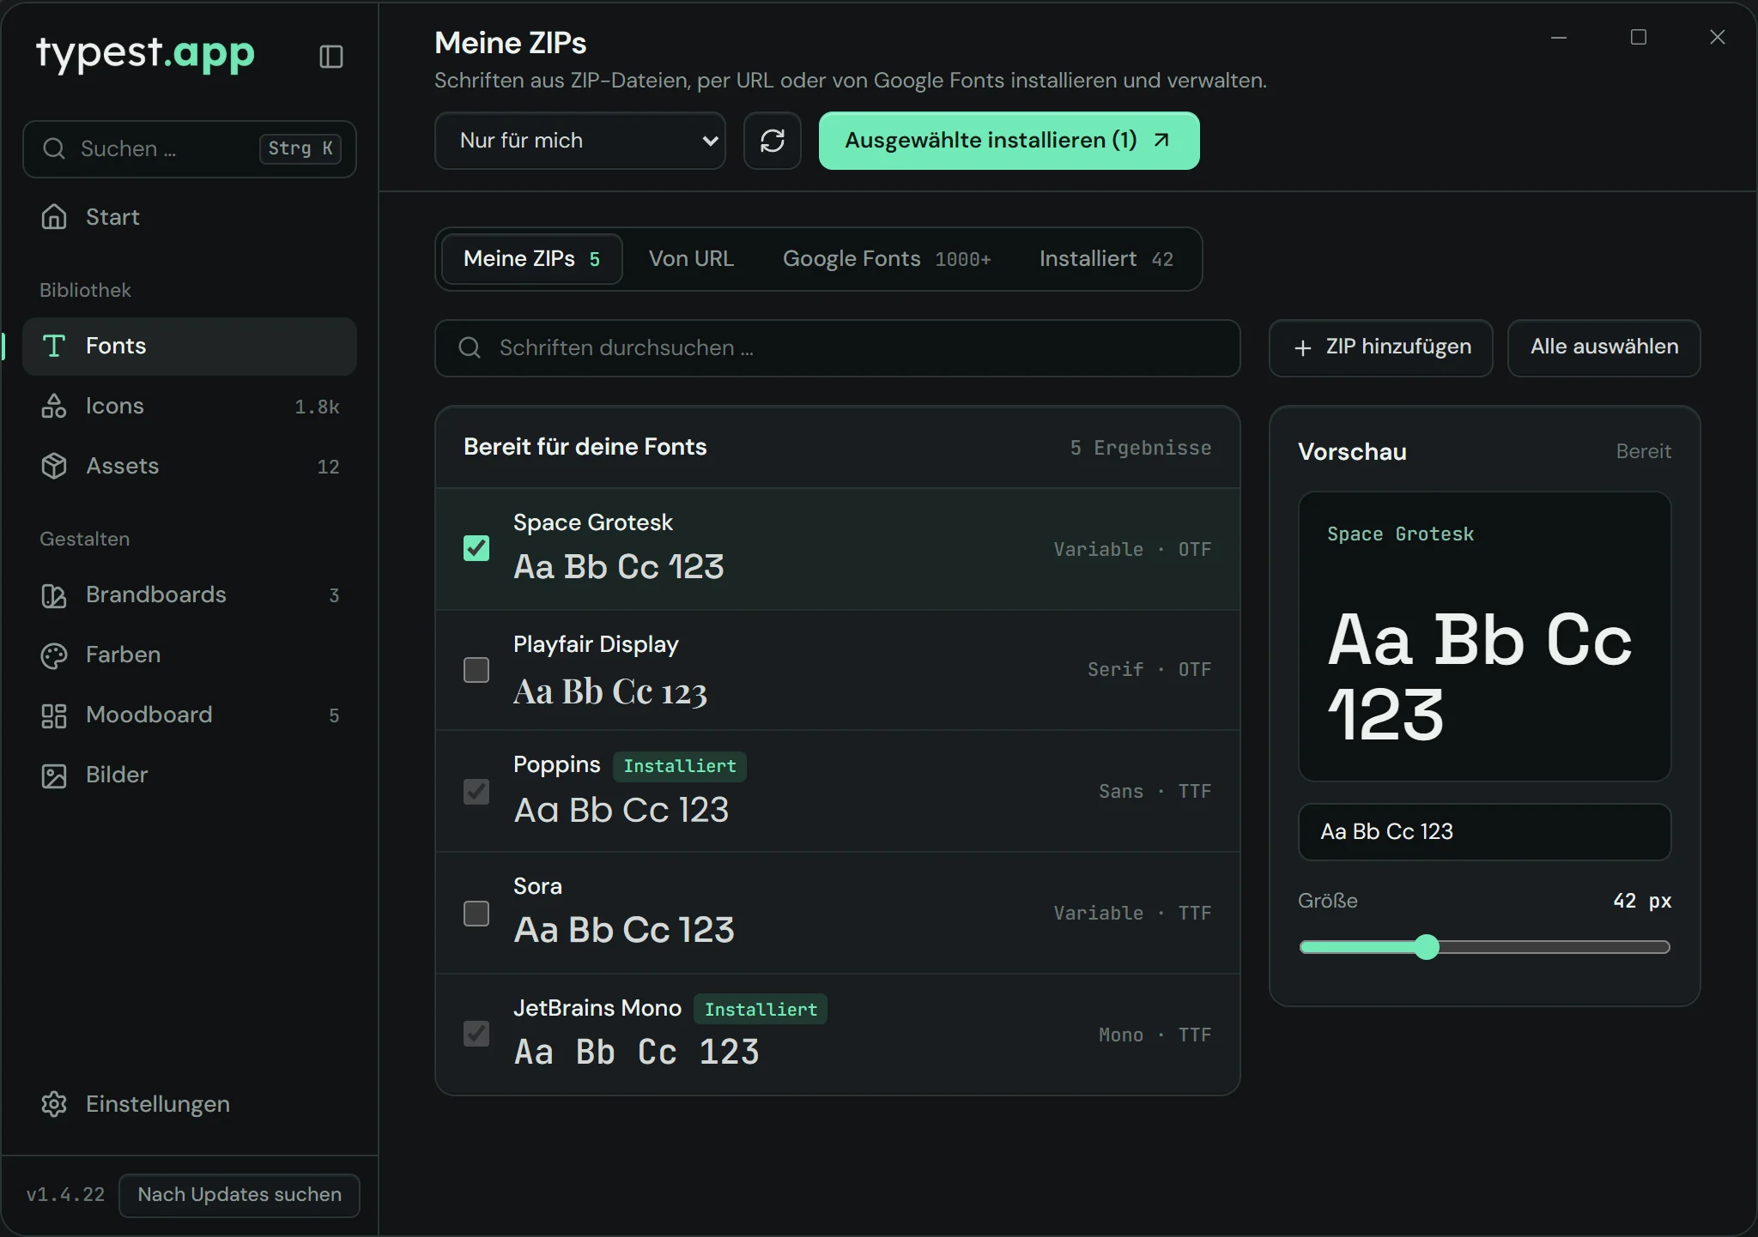Image resolution: width=1758 pixels, height=1237 pixels.
Task: Click the typest.app logo
Action: [x=146, y=54]
